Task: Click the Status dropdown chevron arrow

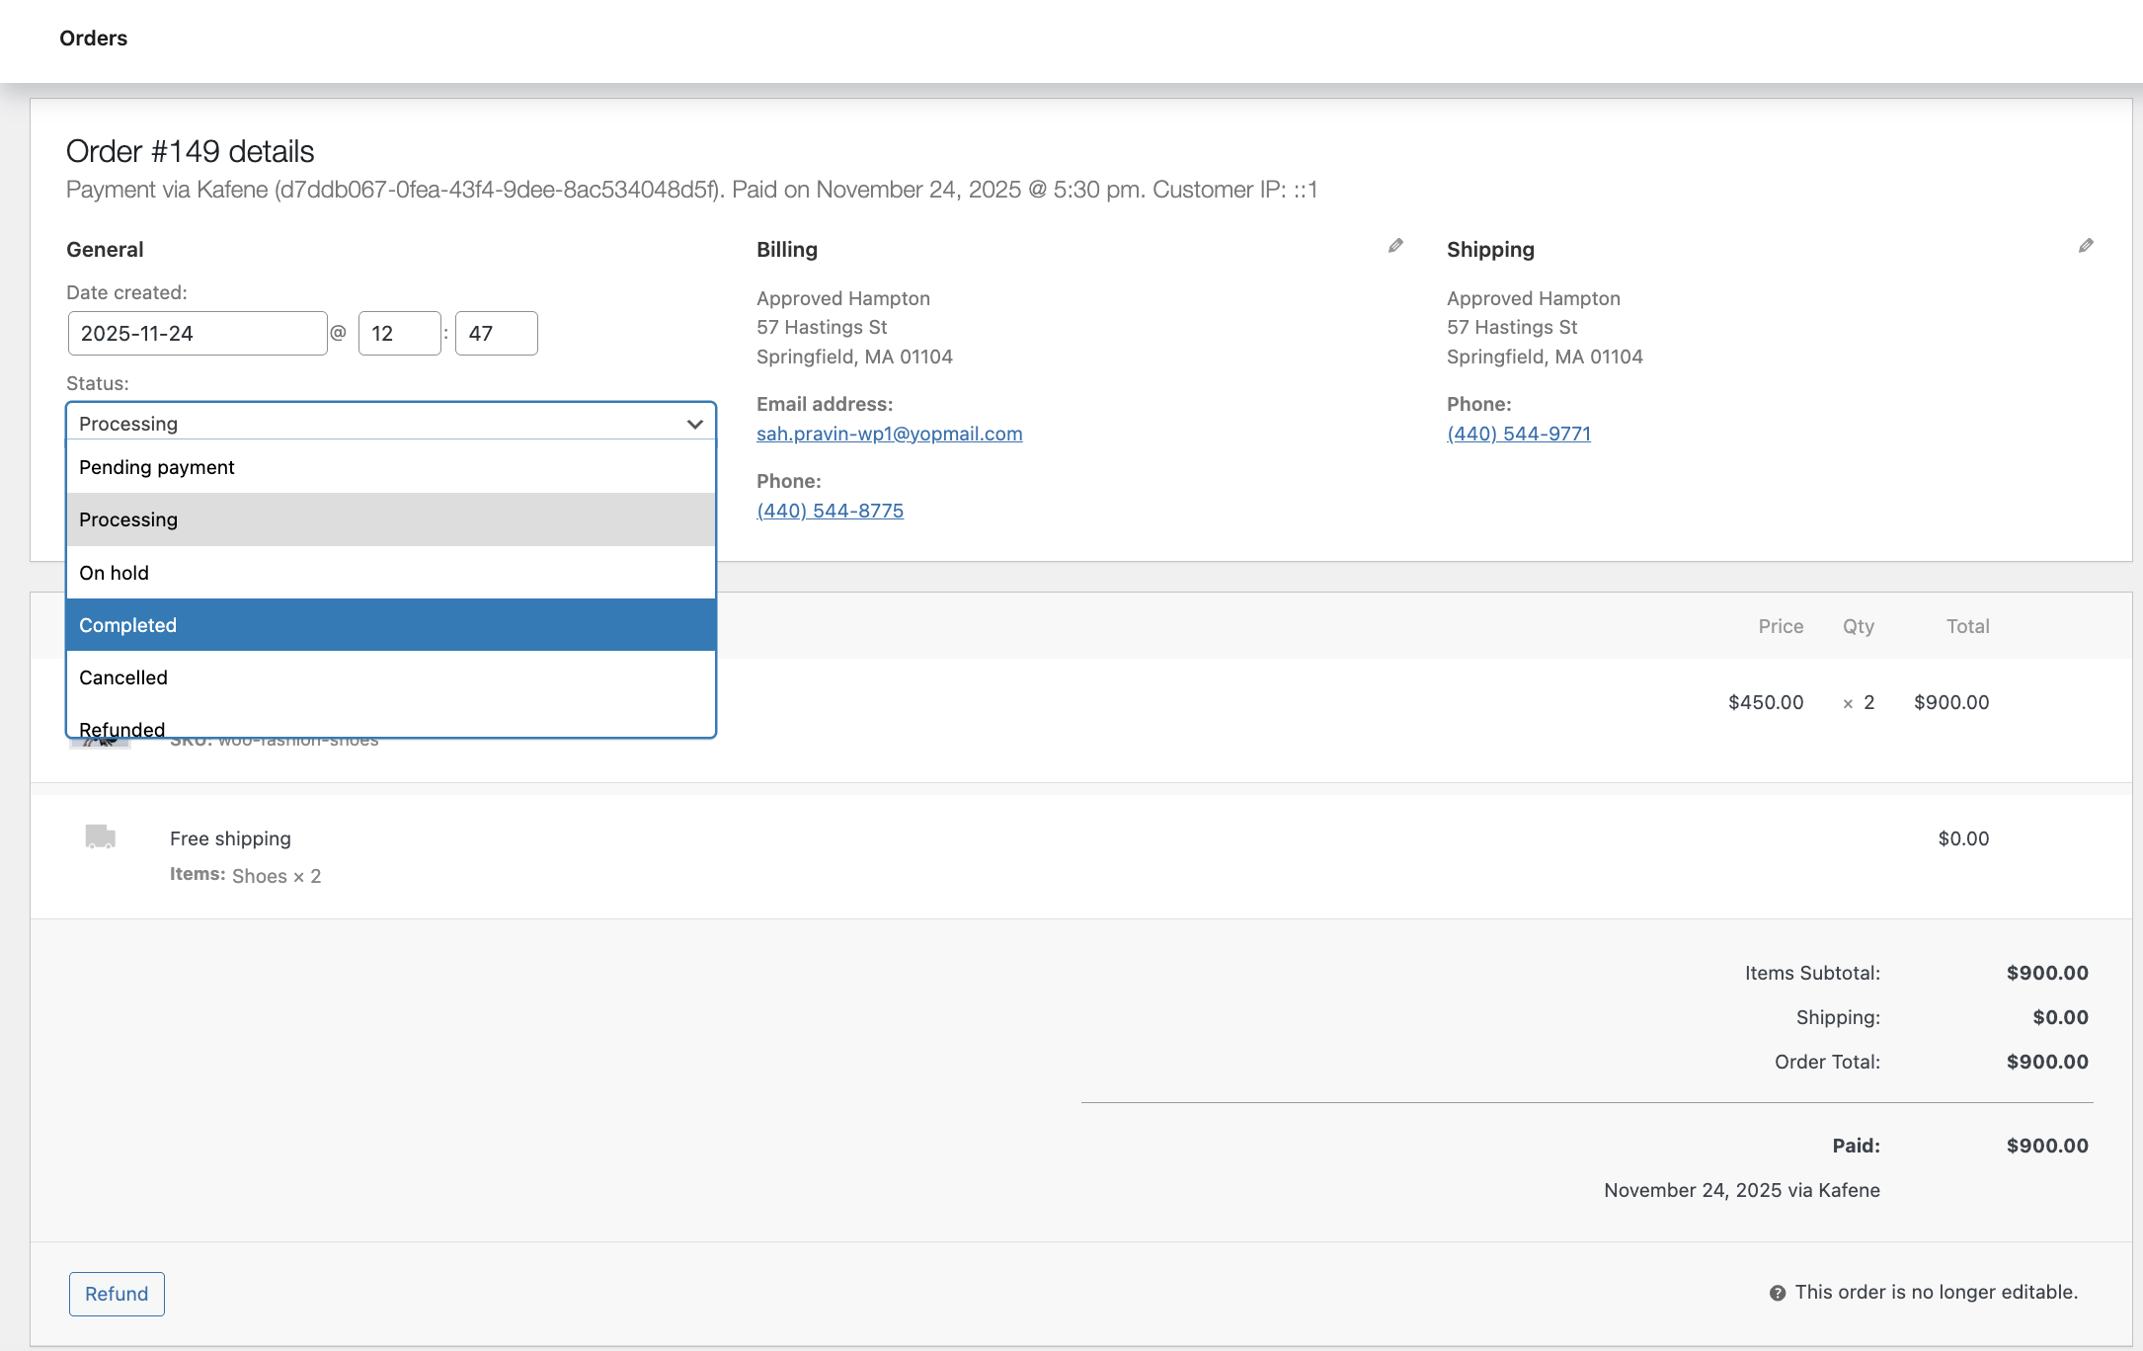Action: [x=695, y=424]
